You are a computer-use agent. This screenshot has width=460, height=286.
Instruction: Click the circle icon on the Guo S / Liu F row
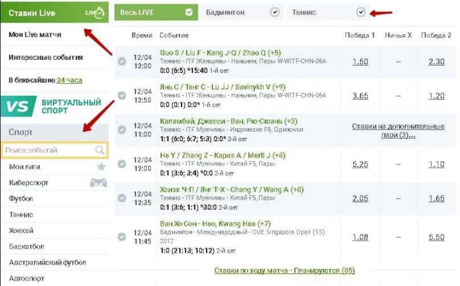point(122,61)
